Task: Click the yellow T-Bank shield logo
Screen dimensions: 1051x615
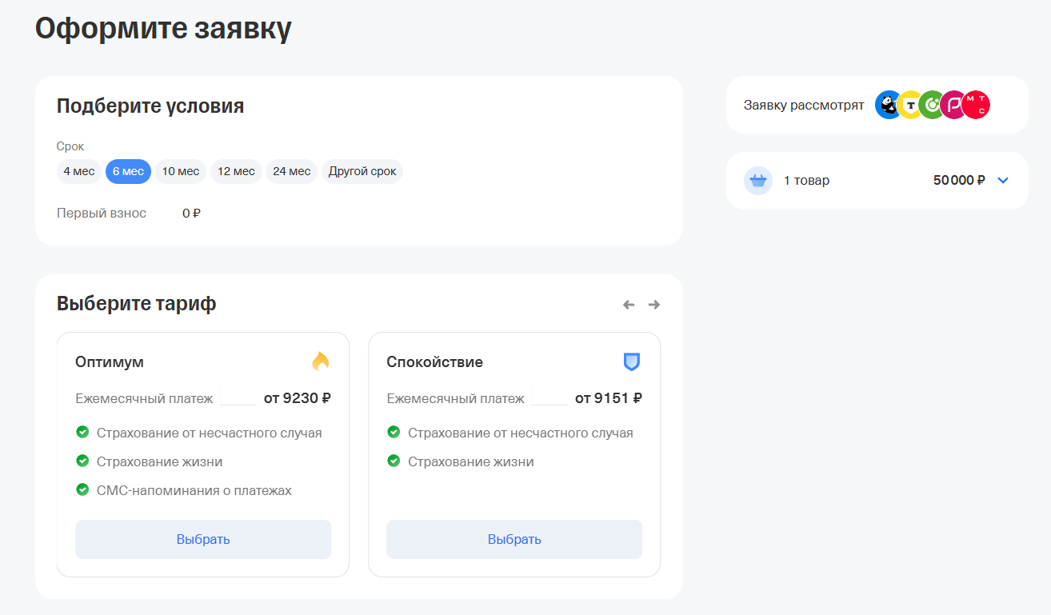Action: [x=910, y=105]
